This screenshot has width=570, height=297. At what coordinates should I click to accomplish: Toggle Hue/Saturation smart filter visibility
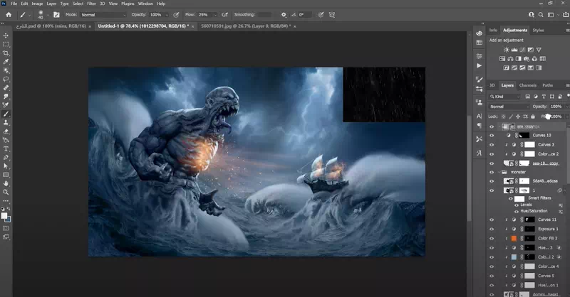tap(517, 212)
